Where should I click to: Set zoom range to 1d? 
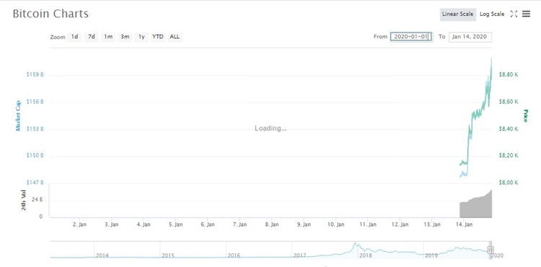74,37
